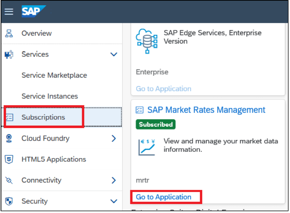Collapse the Security section chevron
Viewport: 290px width, 213px height.
(114, 201)
